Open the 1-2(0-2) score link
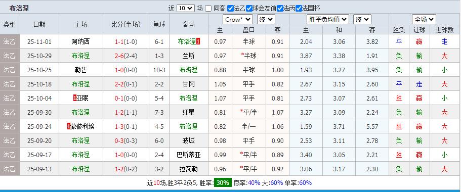The image size is (461, 192). coord(126,169)
